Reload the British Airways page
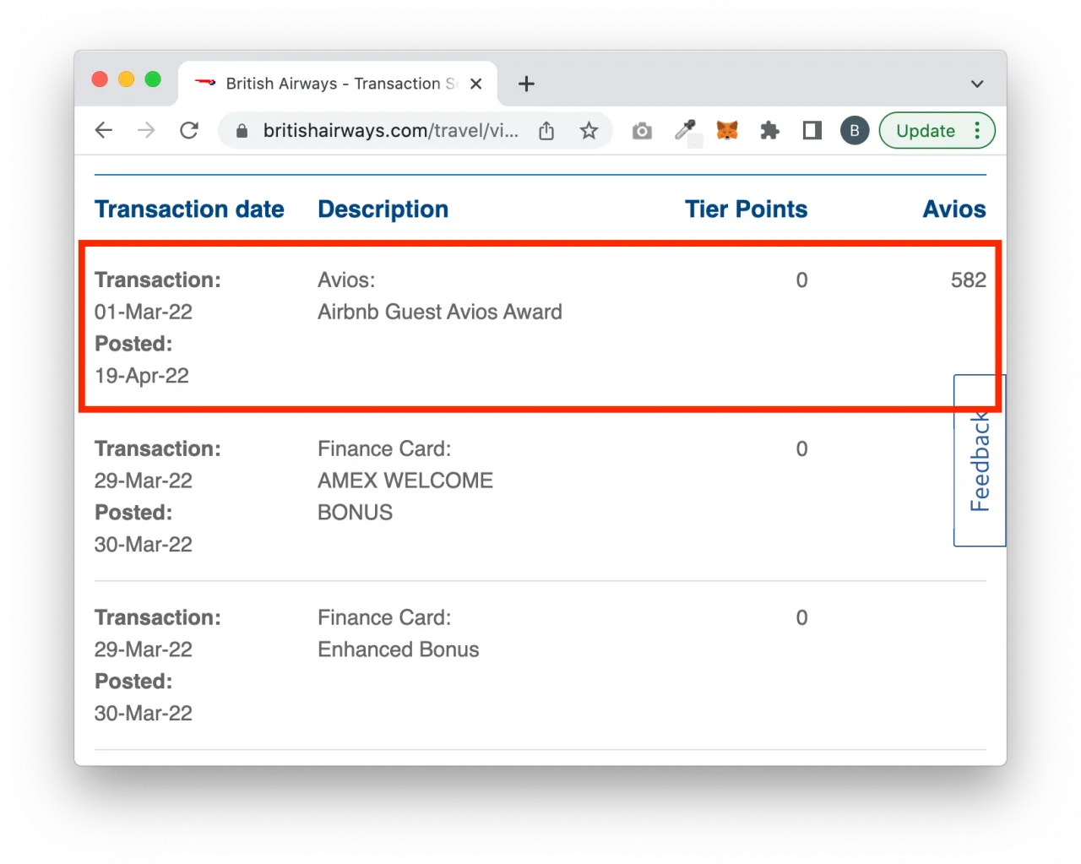1081x864 pixels. click(189, 130)
